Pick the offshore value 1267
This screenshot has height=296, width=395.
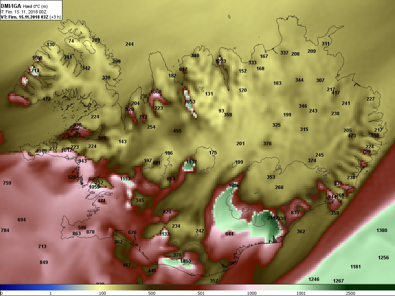[339, 281]
